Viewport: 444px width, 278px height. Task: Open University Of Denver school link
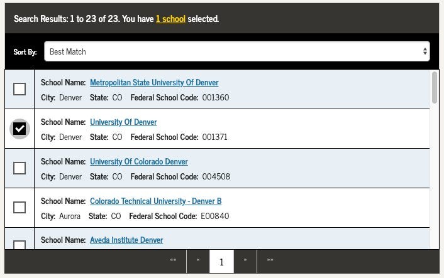[x=123, y=122]
